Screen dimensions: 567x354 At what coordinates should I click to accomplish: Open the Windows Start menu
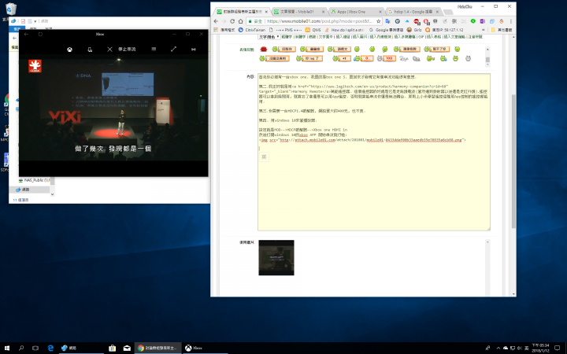pyautogui.click(x=7, y=348)
